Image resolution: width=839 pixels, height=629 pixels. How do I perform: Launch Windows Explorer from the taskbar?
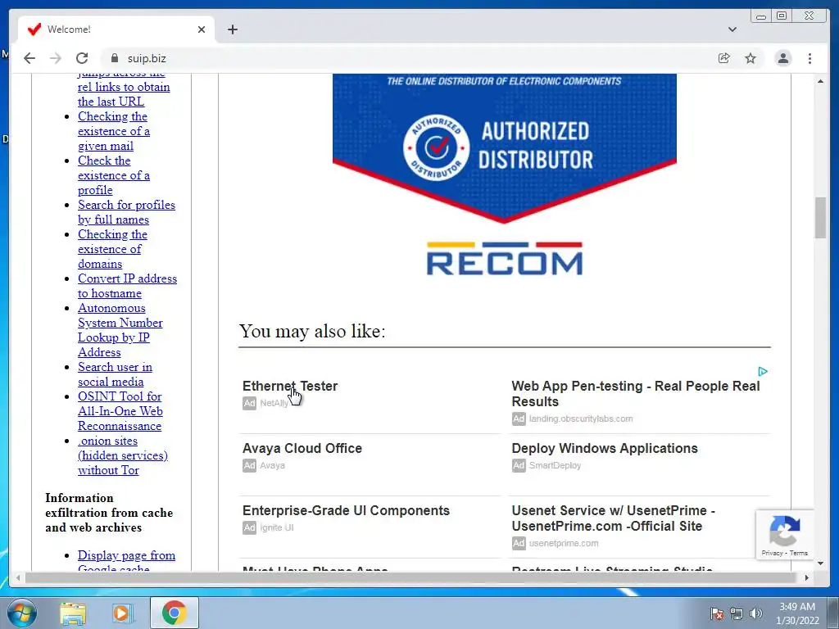pyautogui.click(x=73, y=613)
